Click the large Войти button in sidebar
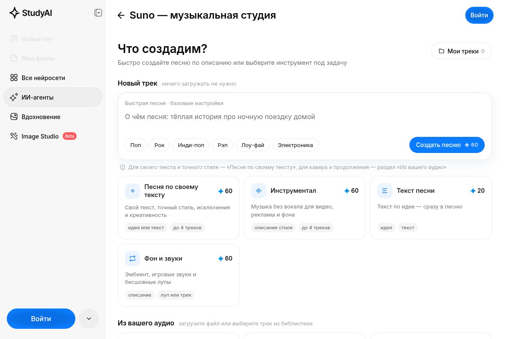Image resolution: width=508 pixels, height=339 pixels. 41,319
